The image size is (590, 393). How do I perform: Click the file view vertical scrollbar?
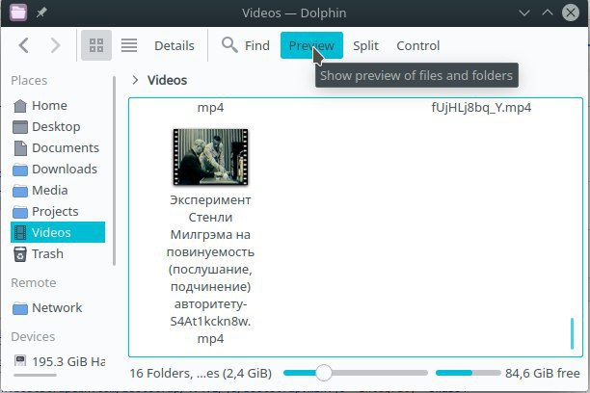point(572,333)
